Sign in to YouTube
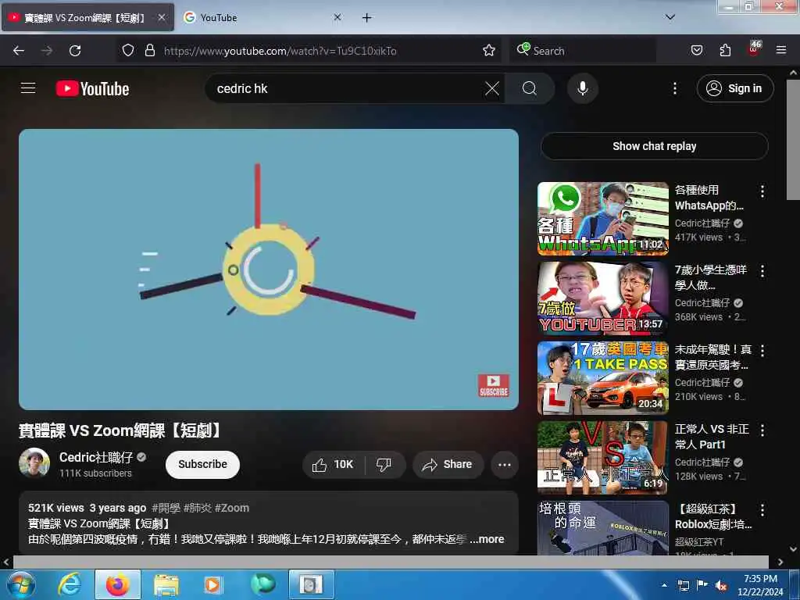The height and width of the screenshot is (600, 800). click(x=734, y=88)
